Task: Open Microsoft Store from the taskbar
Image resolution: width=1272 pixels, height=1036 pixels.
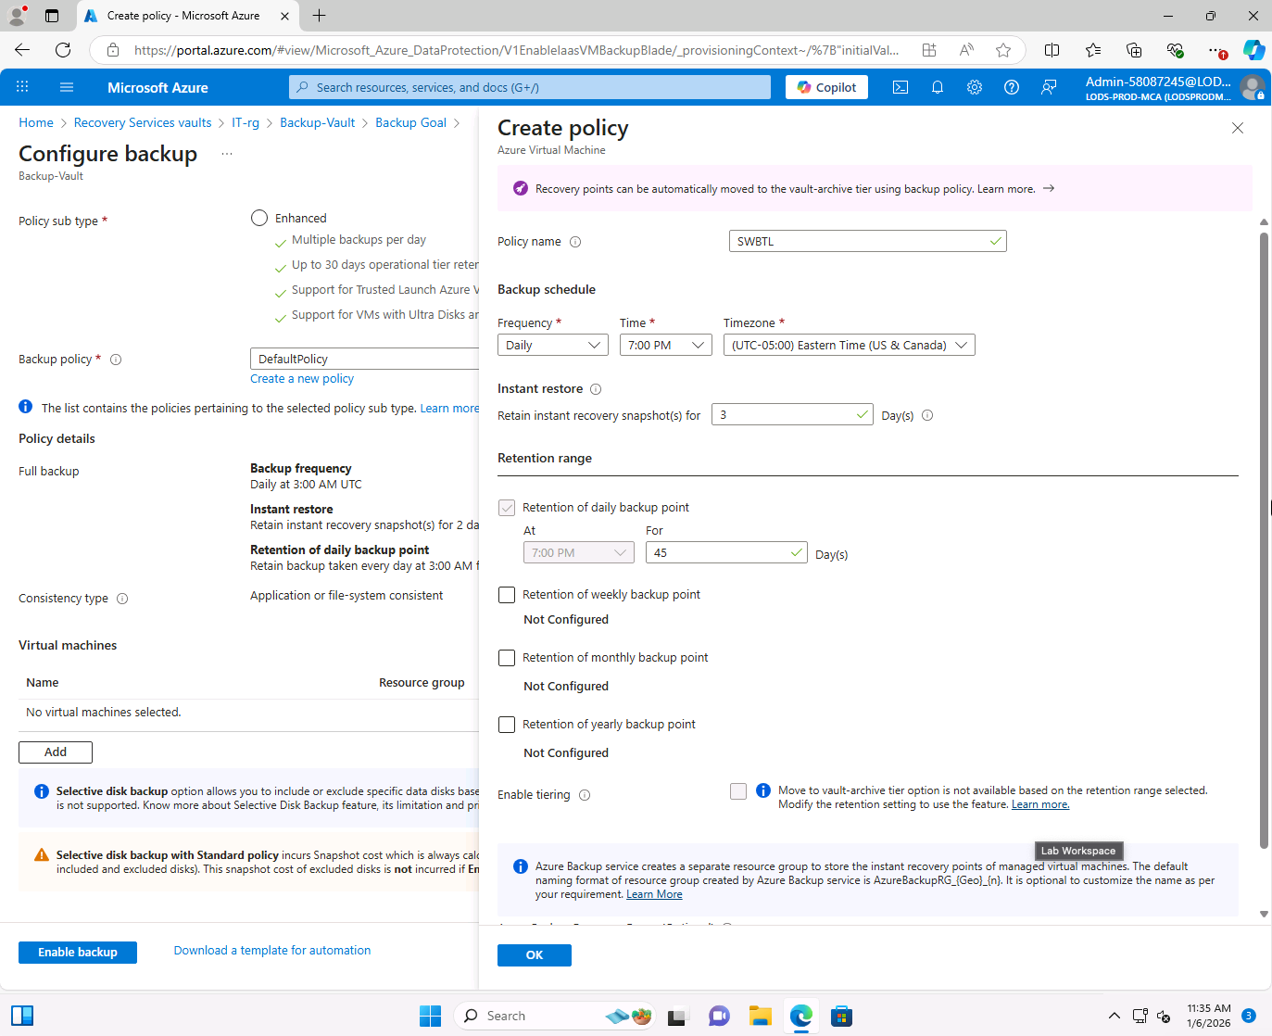Action: coord(841,1016)
